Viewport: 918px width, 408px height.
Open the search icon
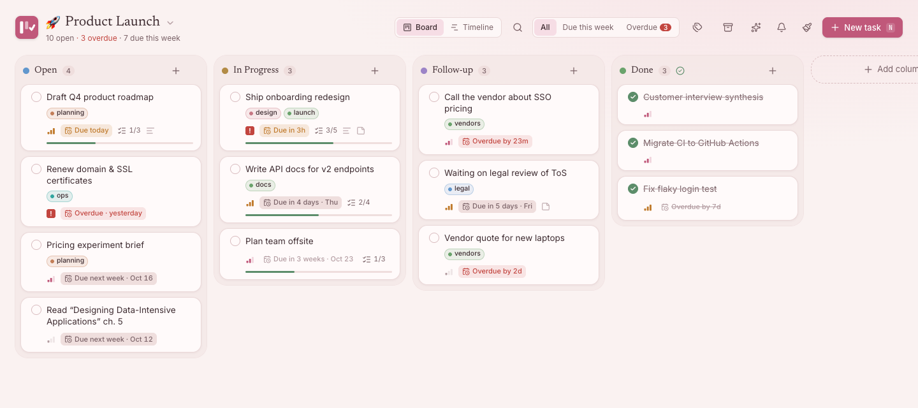518,27
